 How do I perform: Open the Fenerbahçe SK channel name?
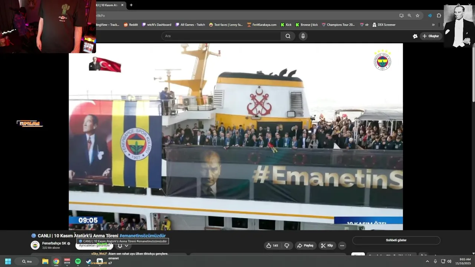[54, 243]
